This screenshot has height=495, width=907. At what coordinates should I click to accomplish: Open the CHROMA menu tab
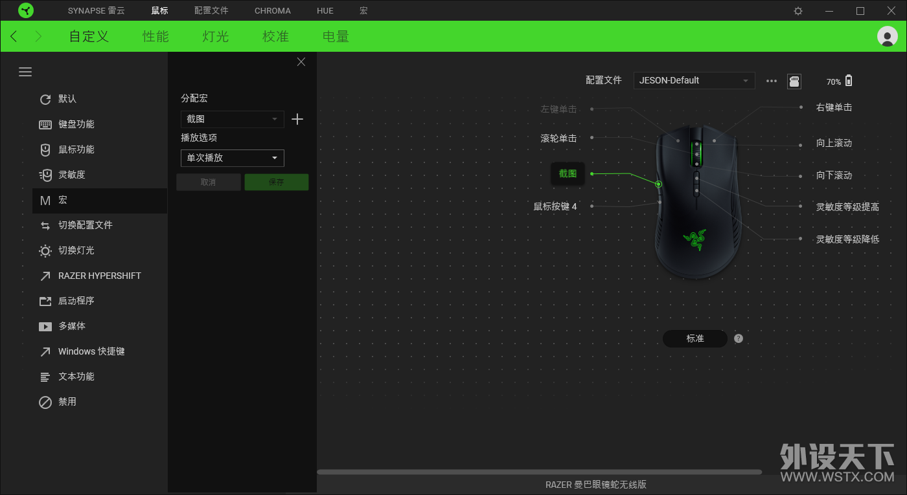(273, 11)
